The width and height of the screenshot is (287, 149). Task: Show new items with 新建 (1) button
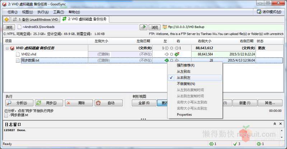[245, 103]
